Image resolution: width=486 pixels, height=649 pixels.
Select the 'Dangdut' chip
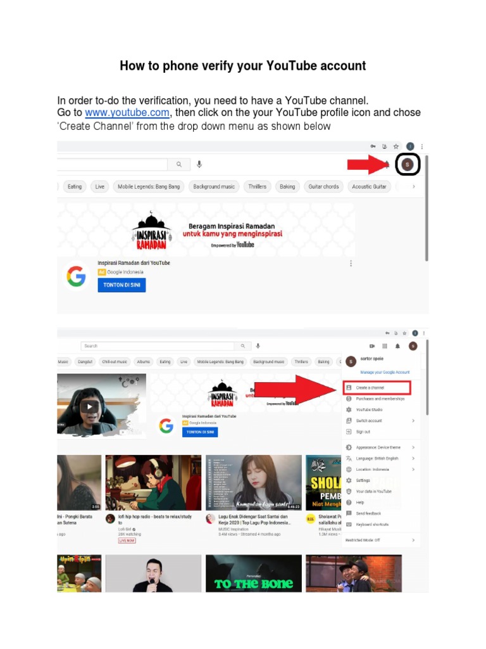coord(85,362)
